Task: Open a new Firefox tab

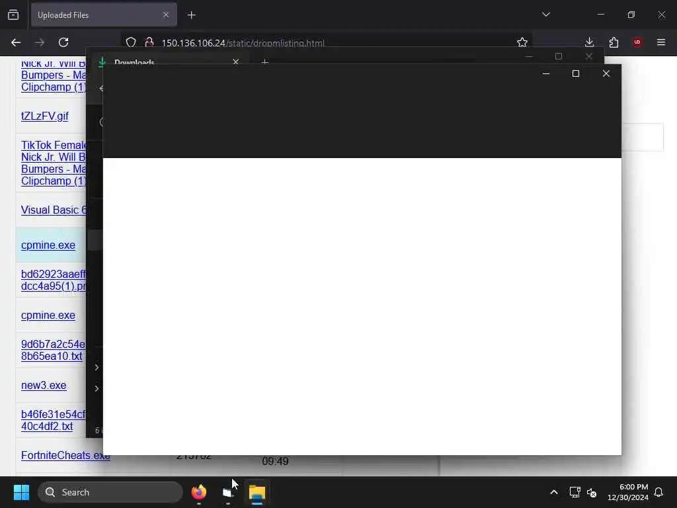Action: click(x=192, y=15)
